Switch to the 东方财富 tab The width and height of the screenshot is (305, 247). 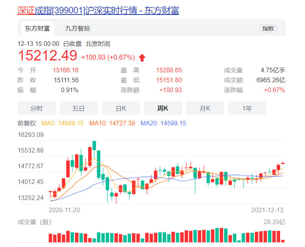[38, 29]
